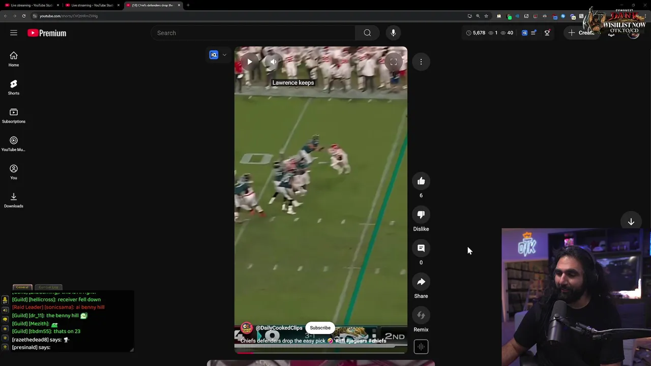Image resolution: width=651 pixels, height=366 pixels.
Task: Open the vidIQ list menu with dot
Action: [533, 33]
